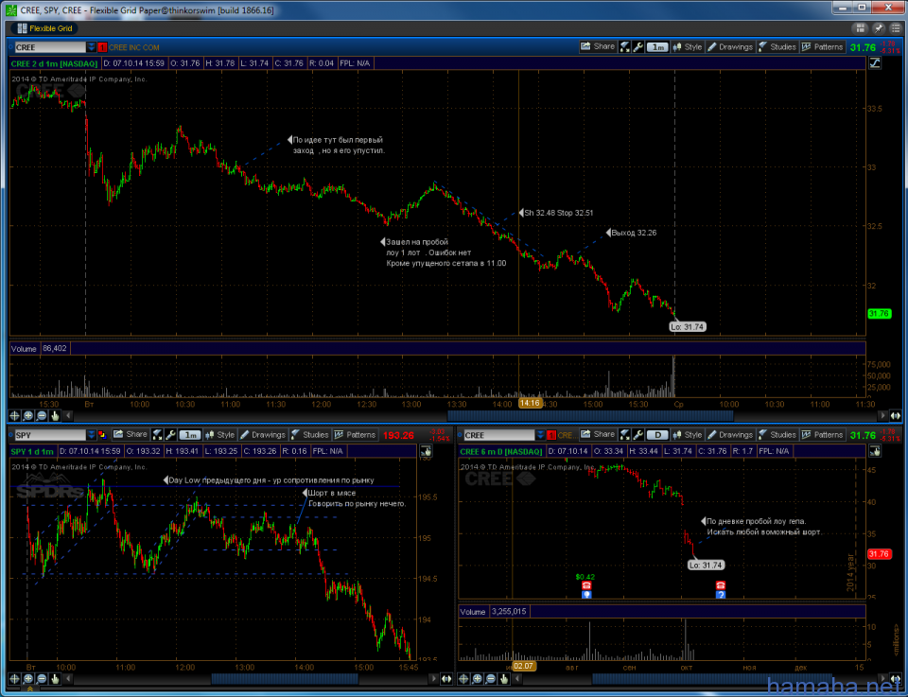Image resolution: width=908 pixels, height=697 pixels.
Task: Open list menu icon at top right
Action: 895,27
